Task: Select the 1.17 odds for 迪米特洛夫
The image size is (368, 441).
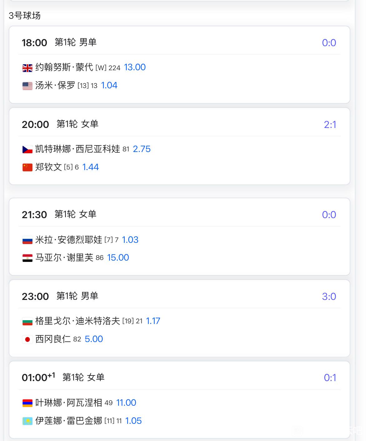Action: pos(153,321)
